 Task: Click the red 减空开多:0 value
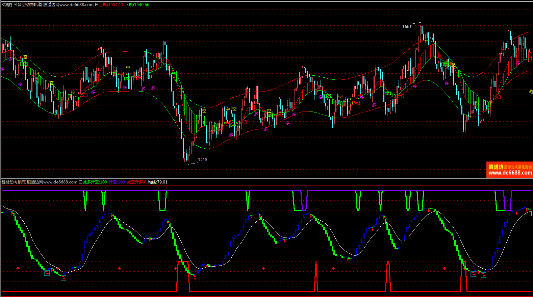[136, 182]
